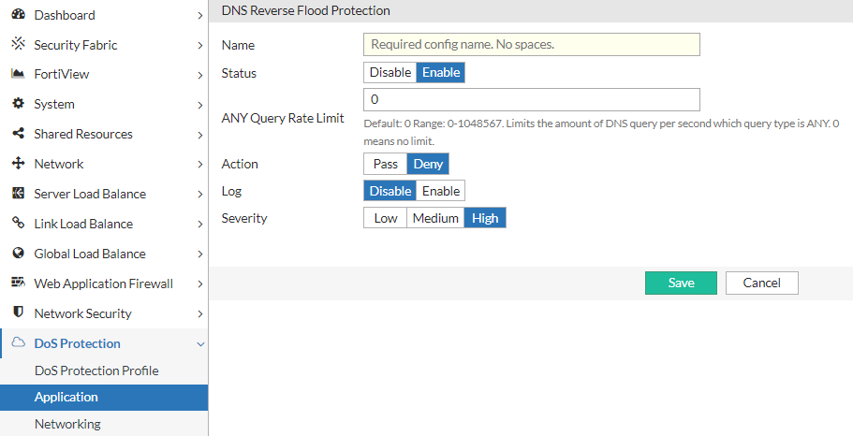Click the Link Load Balance chain icon

click(x=17, y=224)
